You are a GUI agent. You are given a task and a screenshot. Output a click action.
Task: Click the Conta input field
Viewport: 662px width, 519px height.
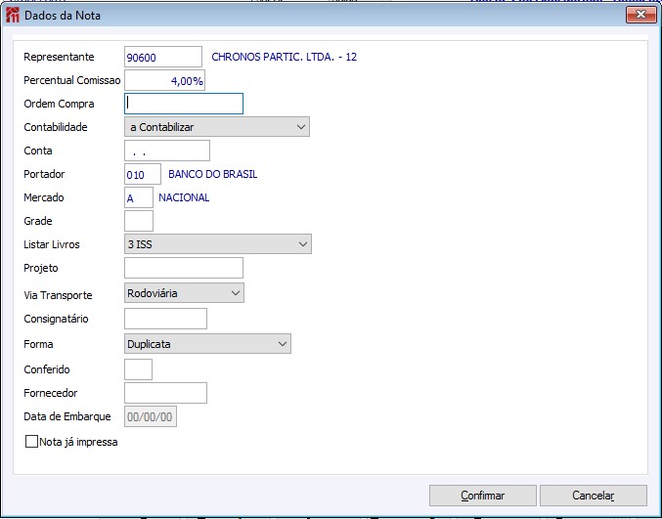167,151
